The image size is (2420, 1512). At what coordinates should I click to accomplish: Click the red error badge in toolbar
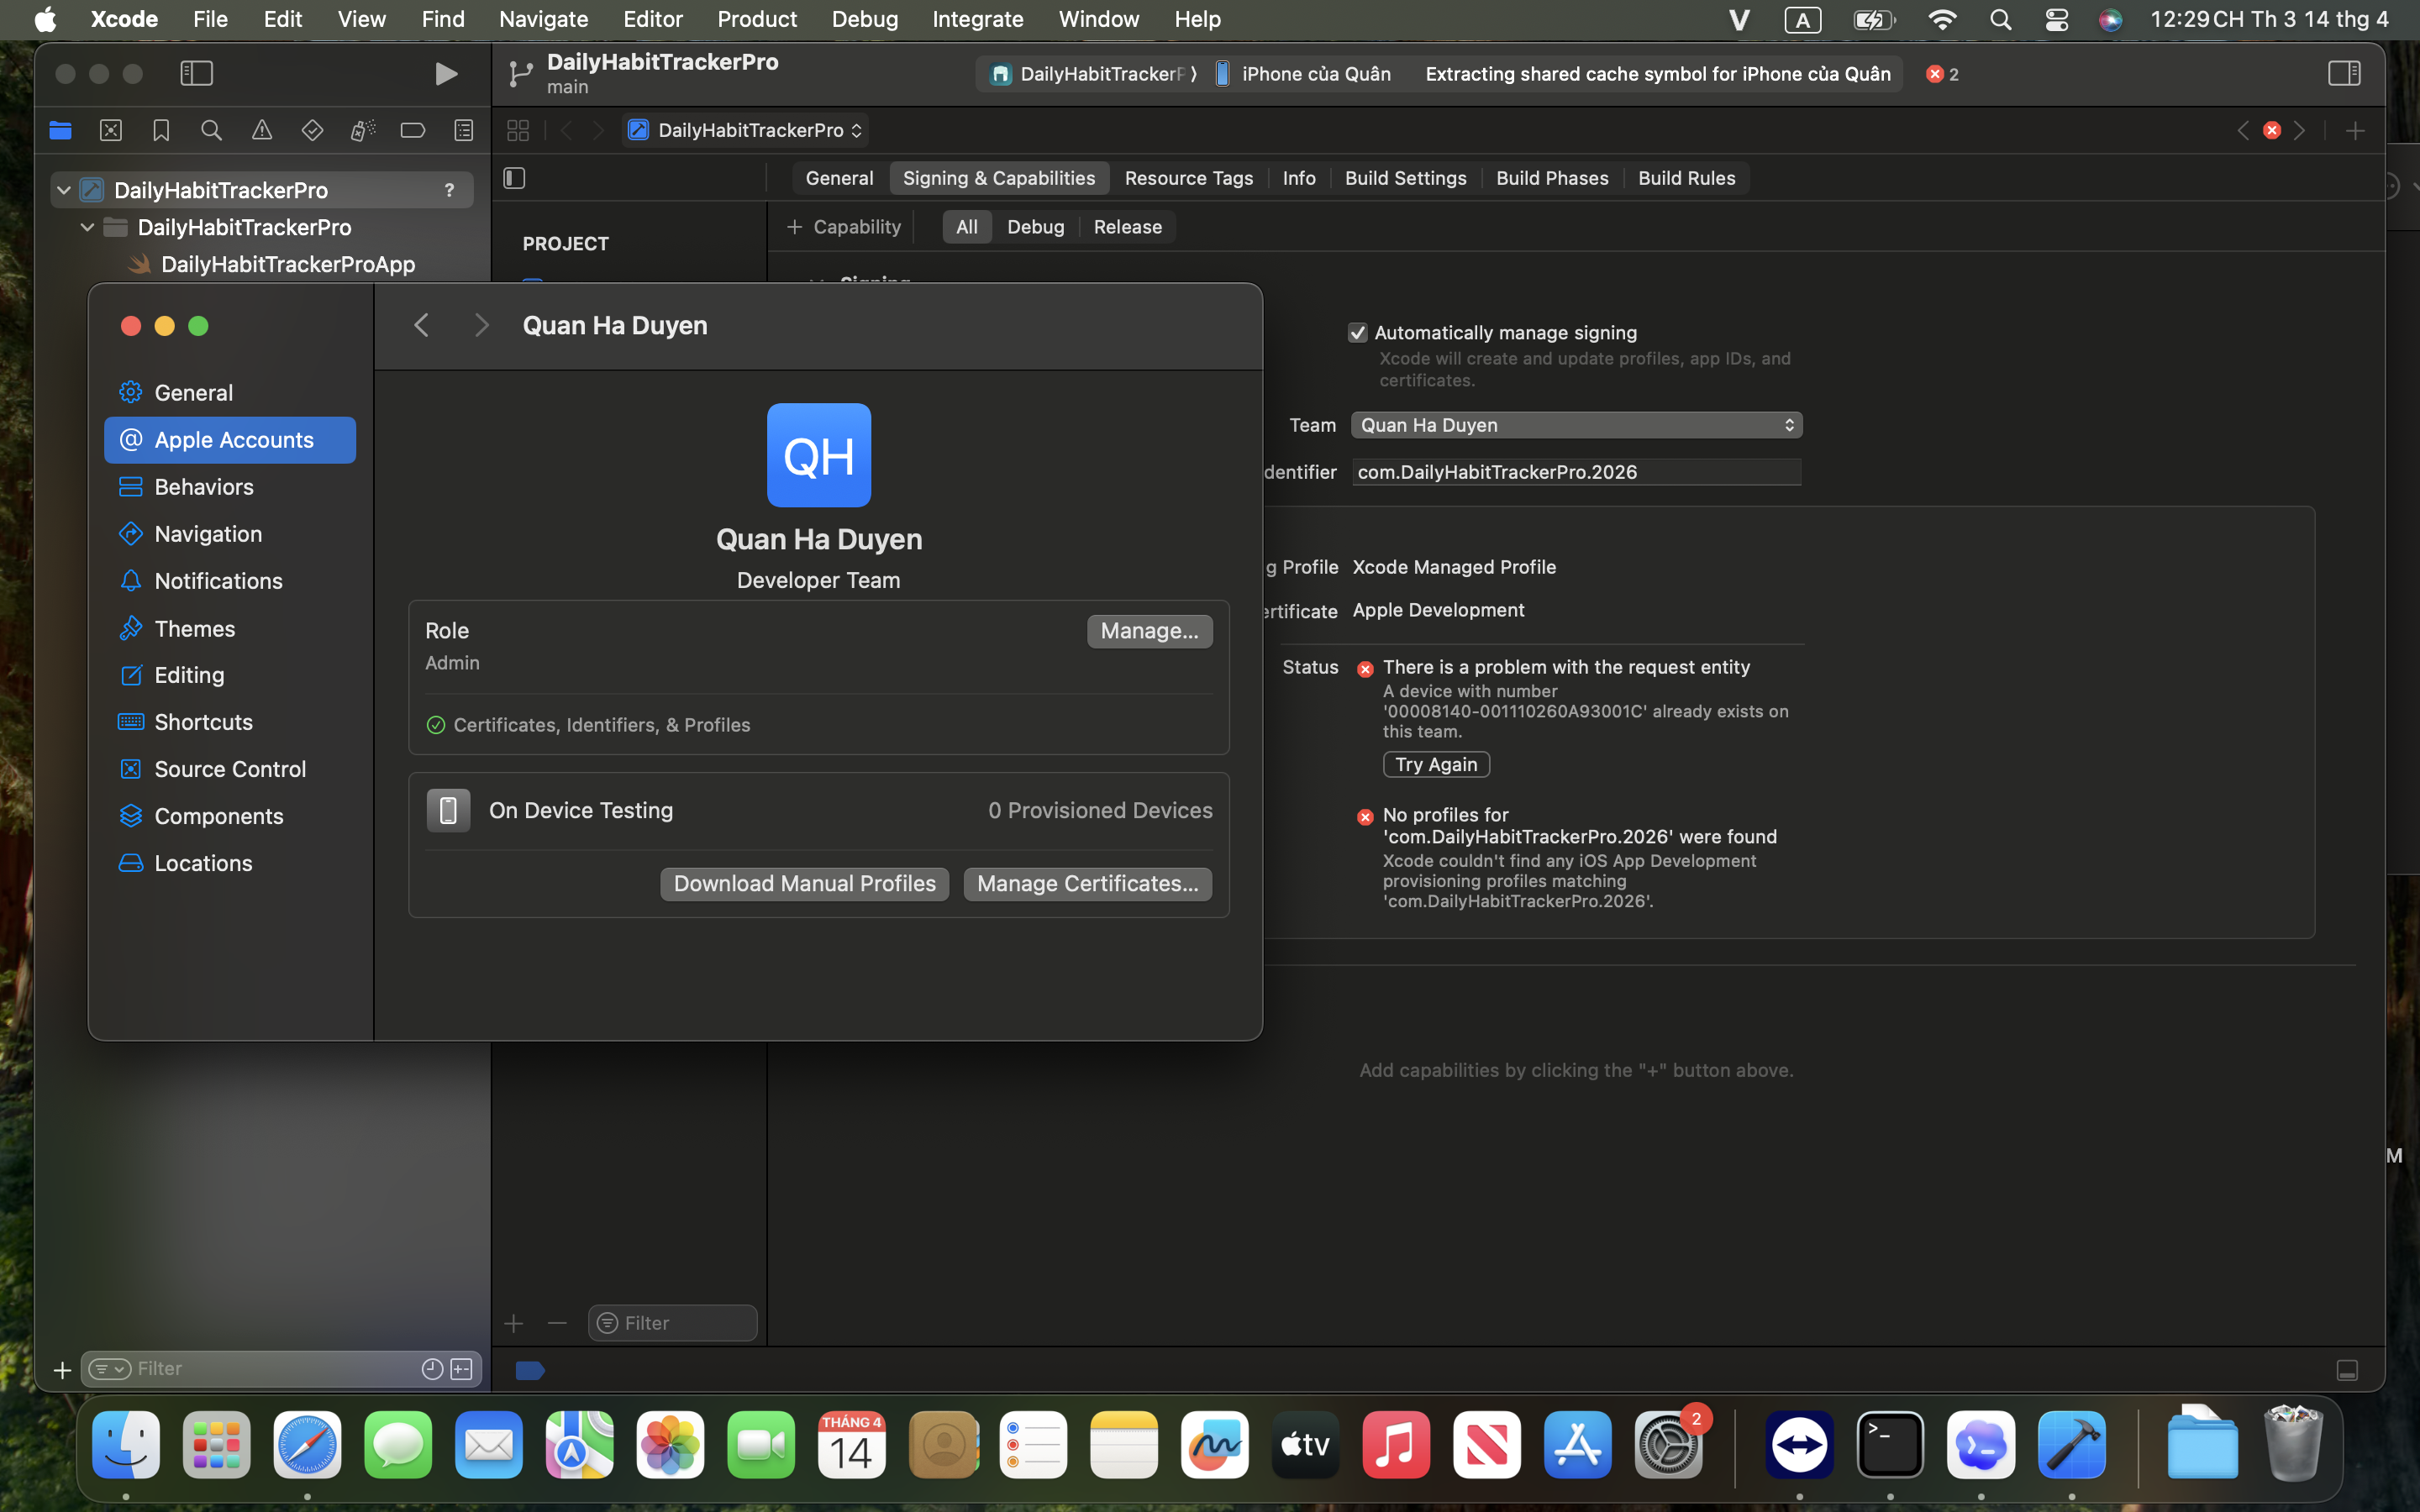click(x=1942, y=74)
